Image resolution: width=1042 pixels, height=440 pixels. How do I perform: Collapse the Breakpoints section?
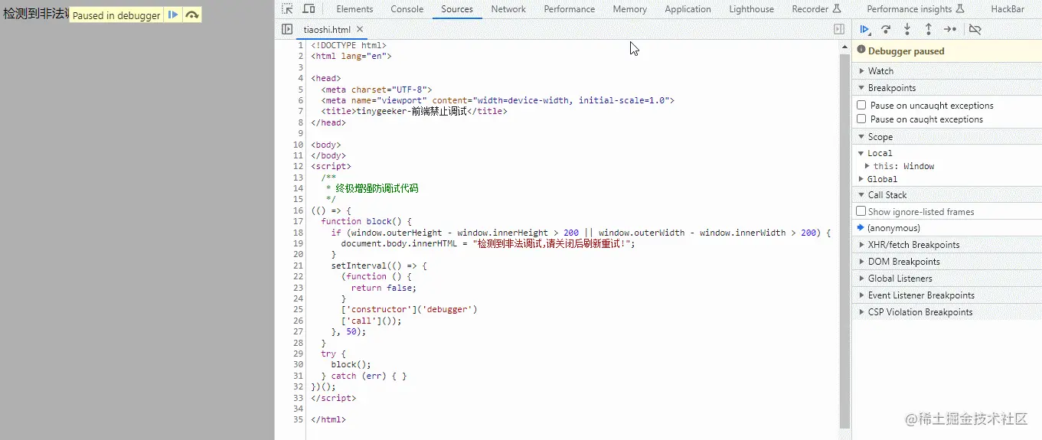946,87
